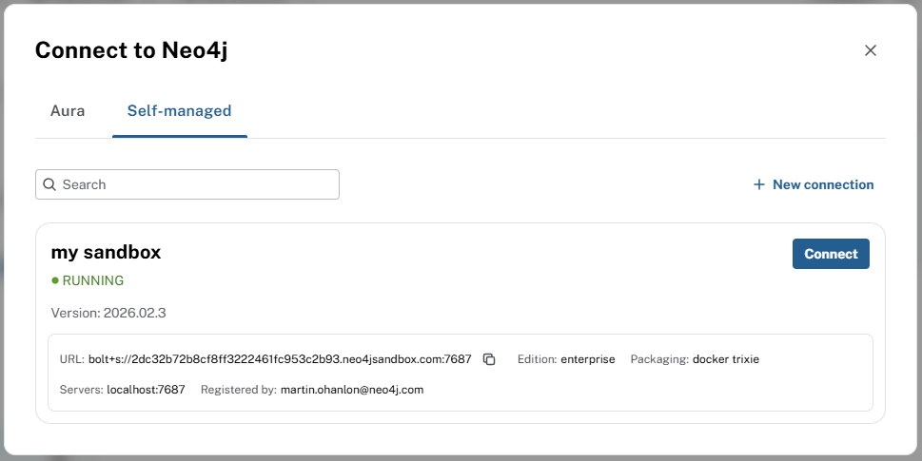The height and width of the screenshot is (461, 922).
Task: Click Packaging value 'docker trixie'
Action: click(726, 358)
